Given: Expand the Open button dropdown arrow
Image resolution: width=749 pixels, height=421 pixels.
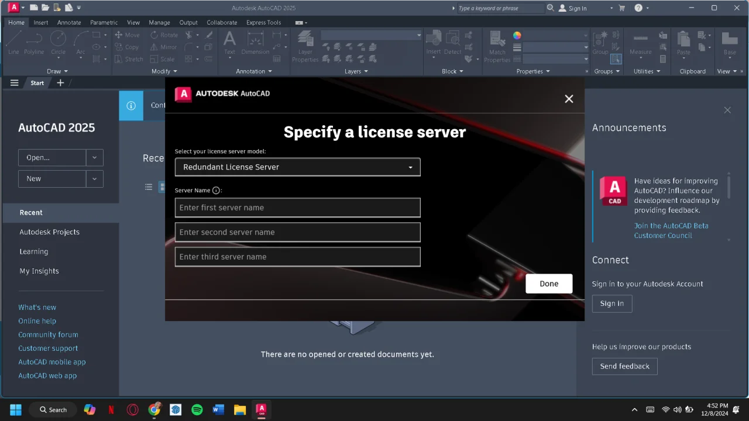Looking at the screenshot, I should pyautogui.click(x=94, y=157).
